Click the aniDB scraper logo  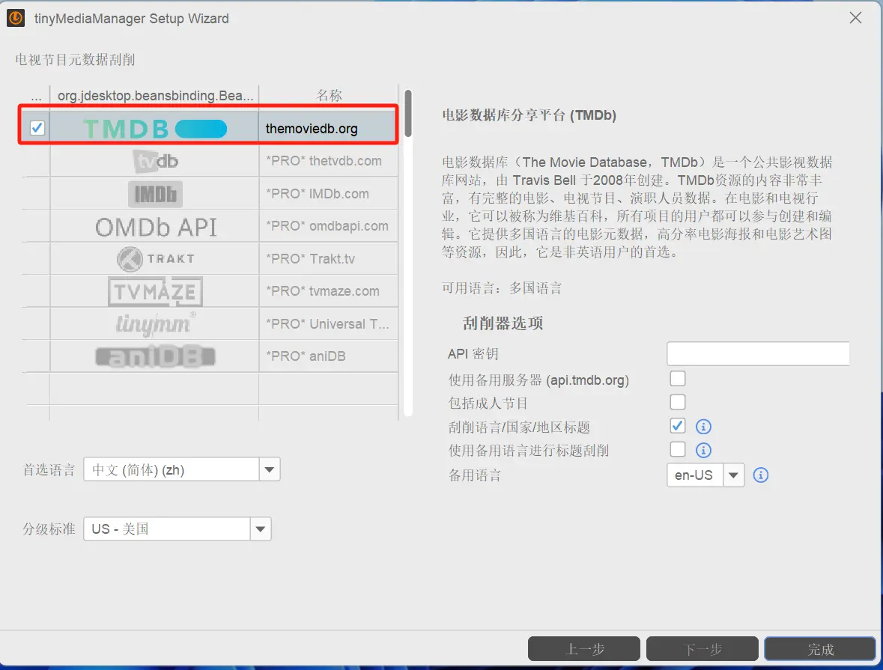[x=154, y=356]
